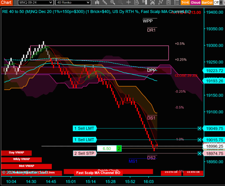
Task: Toggle the US ETH OR button
Action: (171, 173)
